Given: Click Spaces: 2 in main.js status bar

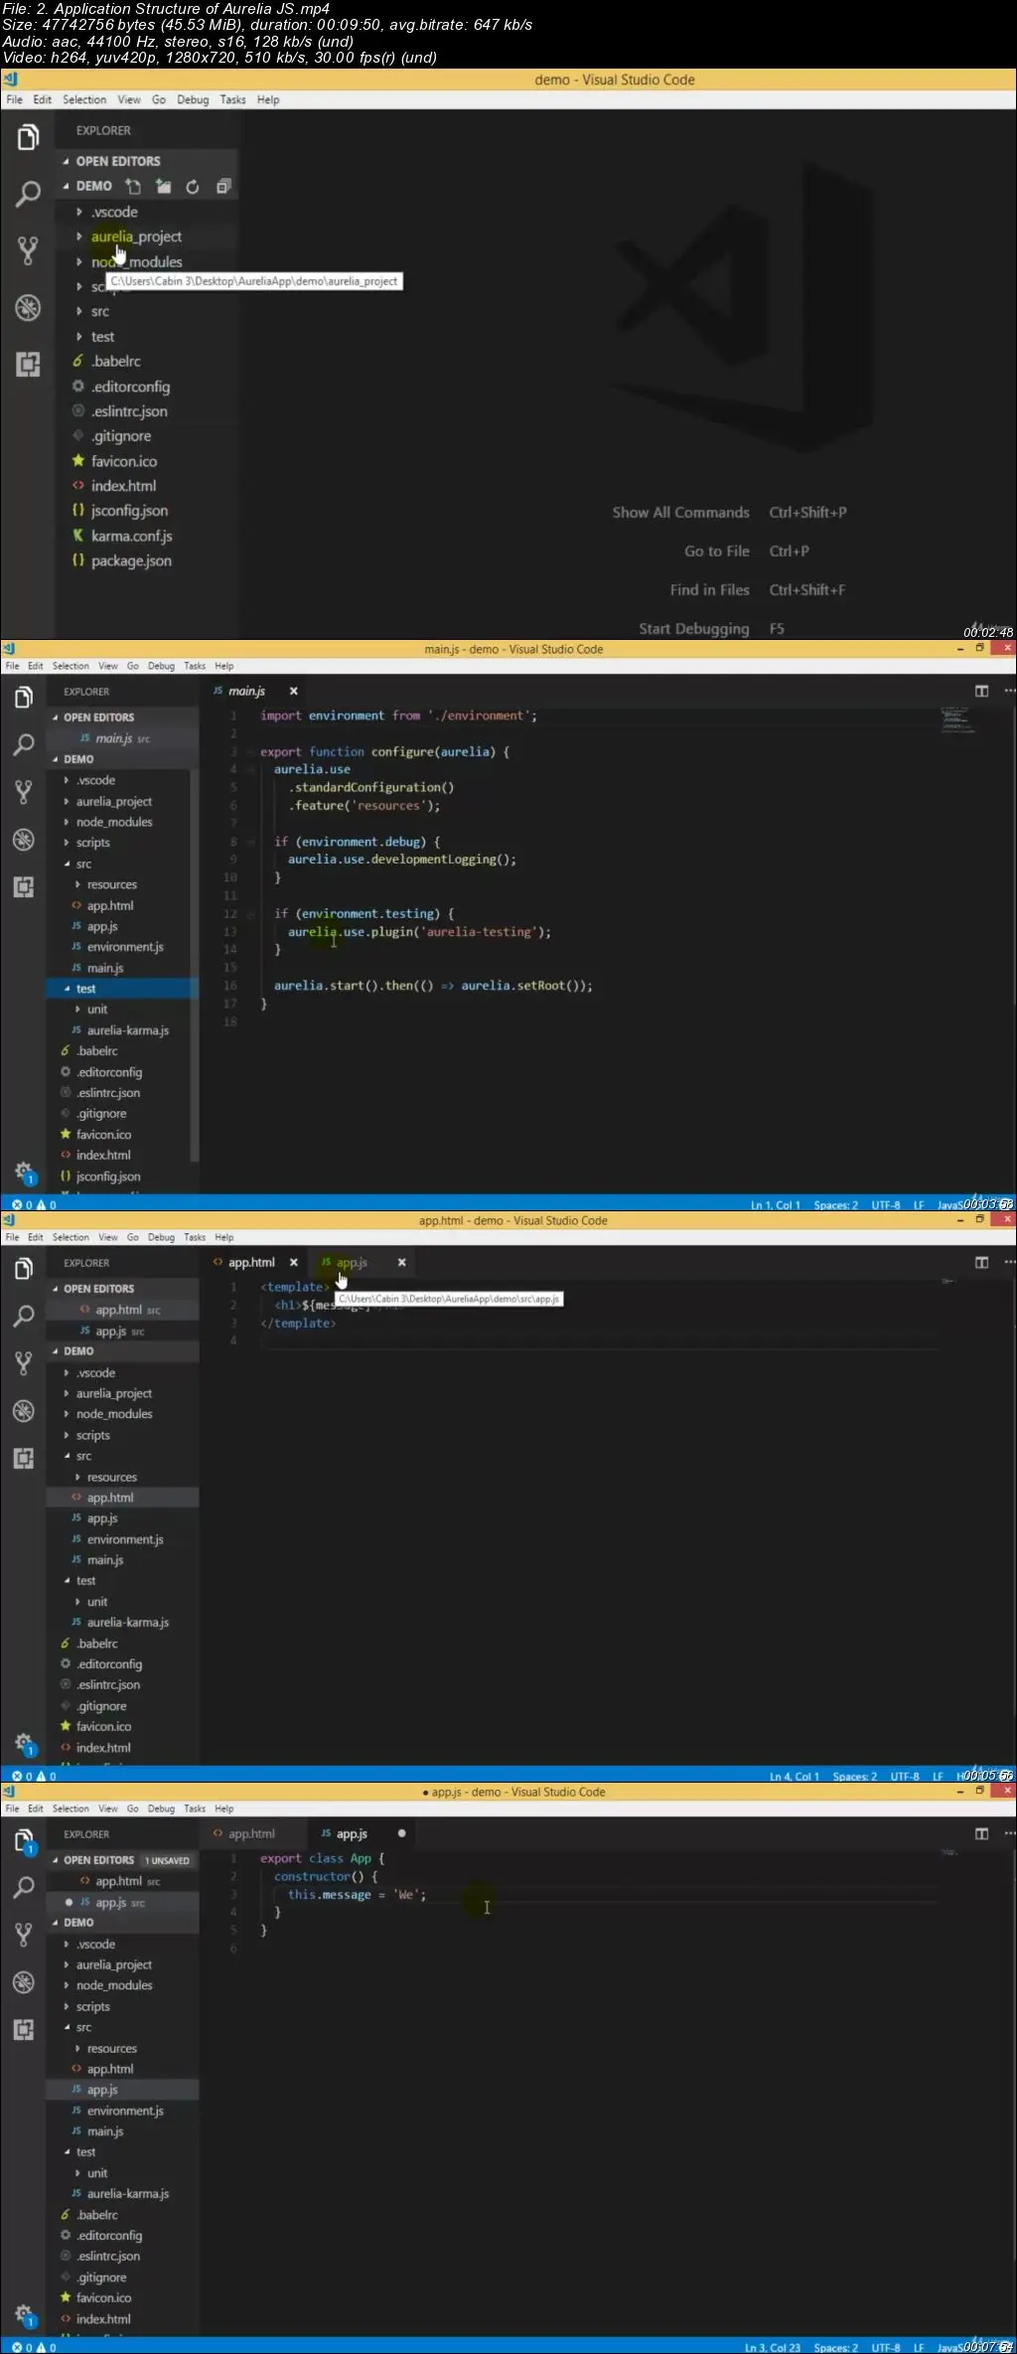Looking at the screenshot, I should [835, 1204].
